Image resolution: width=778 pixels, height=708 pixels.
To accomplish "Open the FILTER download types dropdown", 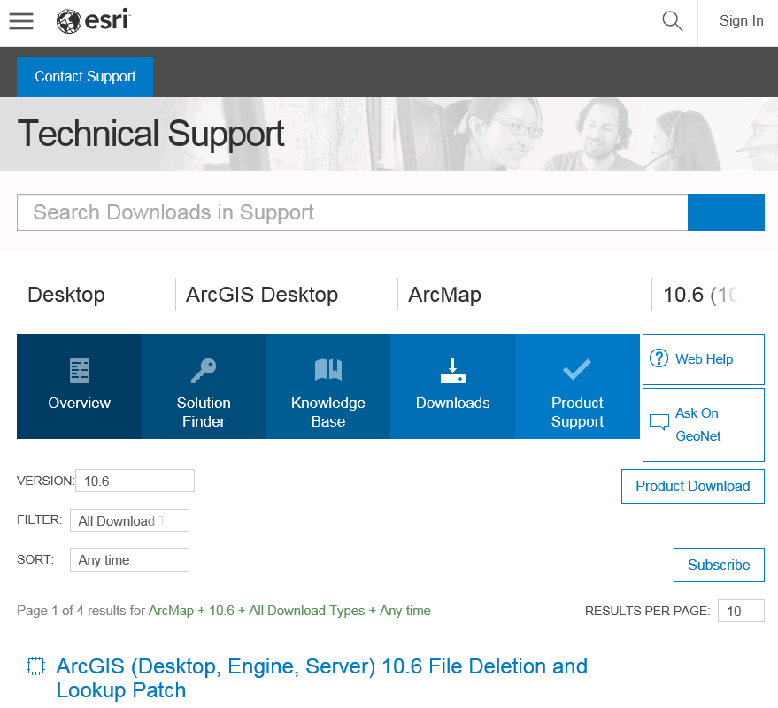I will point(129,520).
